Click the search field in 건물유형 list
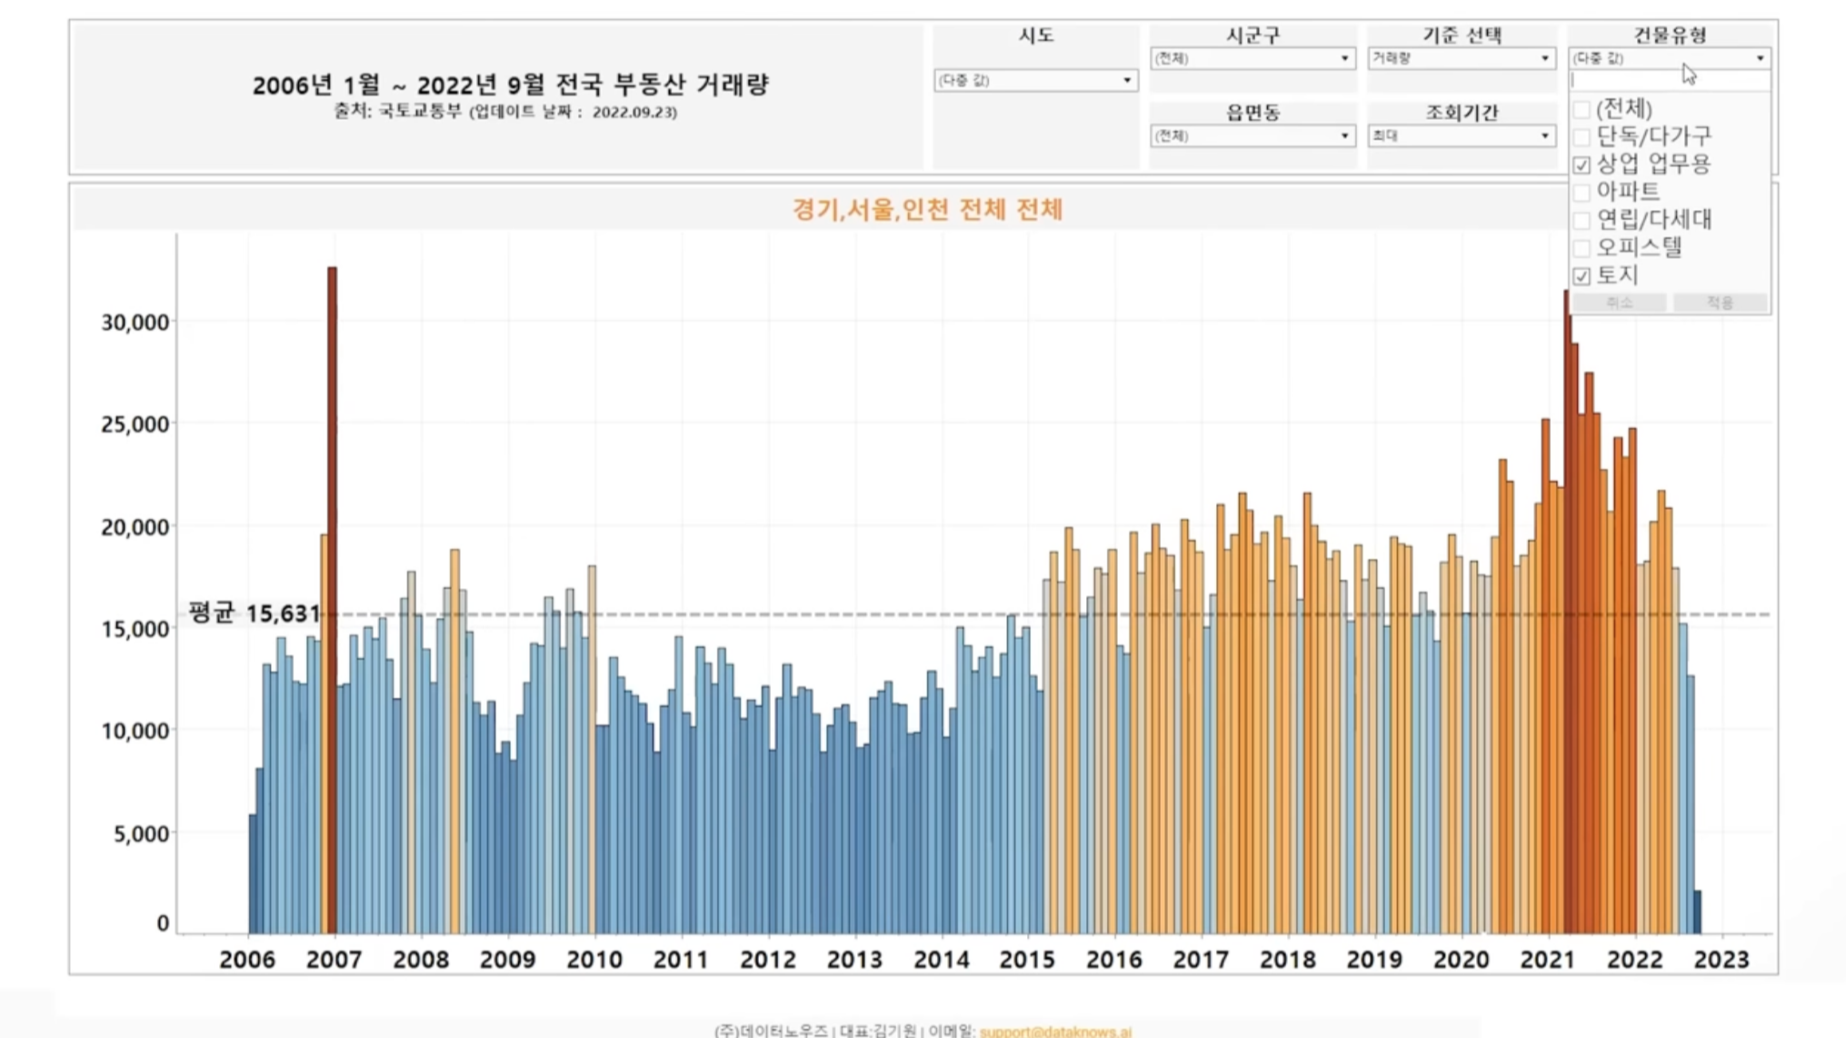 [1669, 81]
